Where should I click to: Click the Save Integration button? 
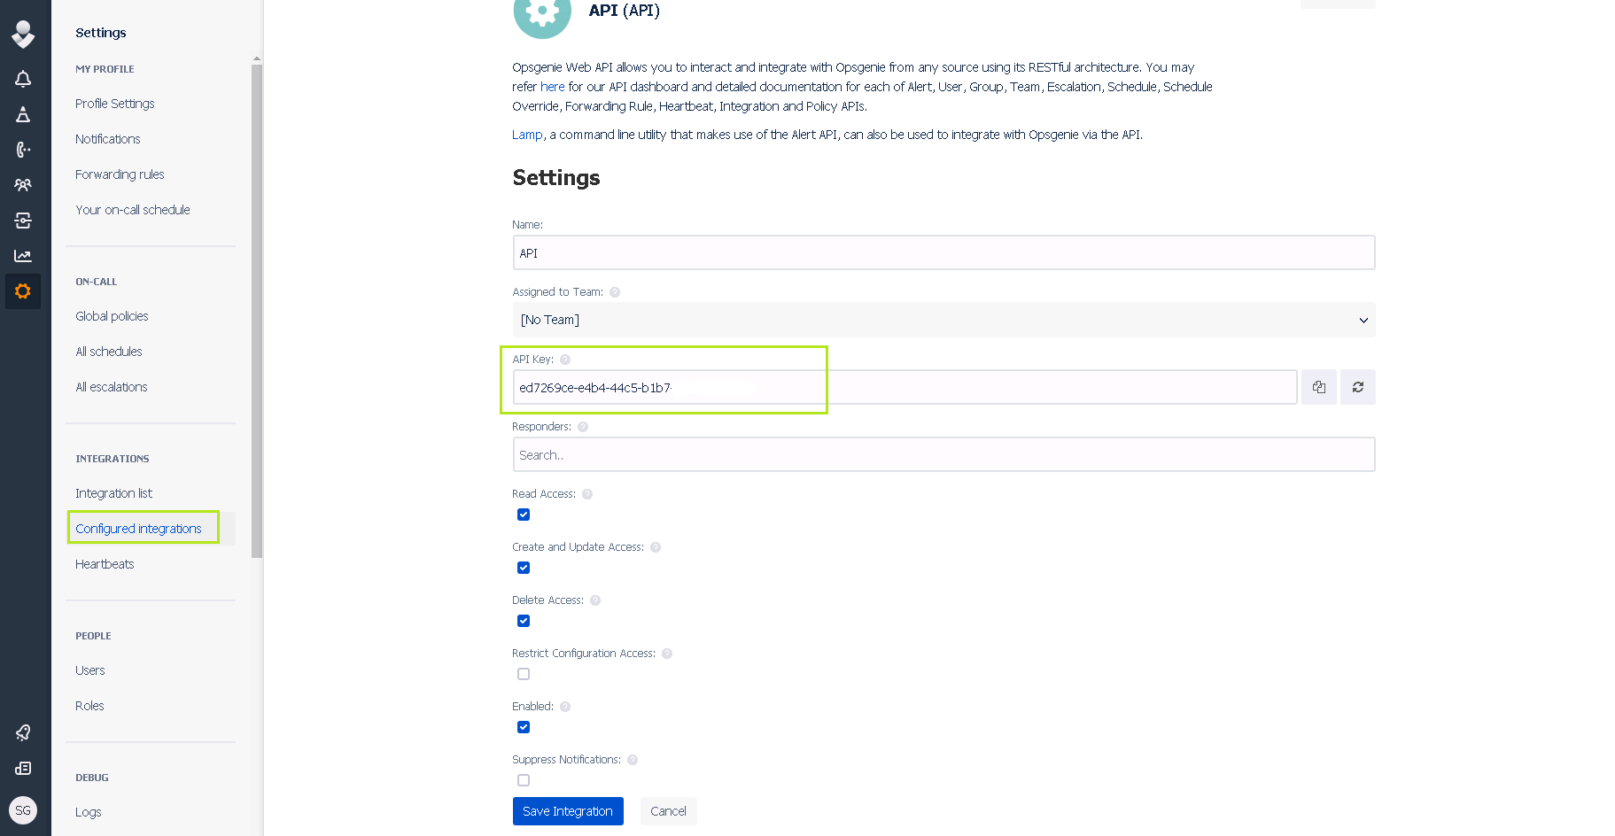(568, 811)
